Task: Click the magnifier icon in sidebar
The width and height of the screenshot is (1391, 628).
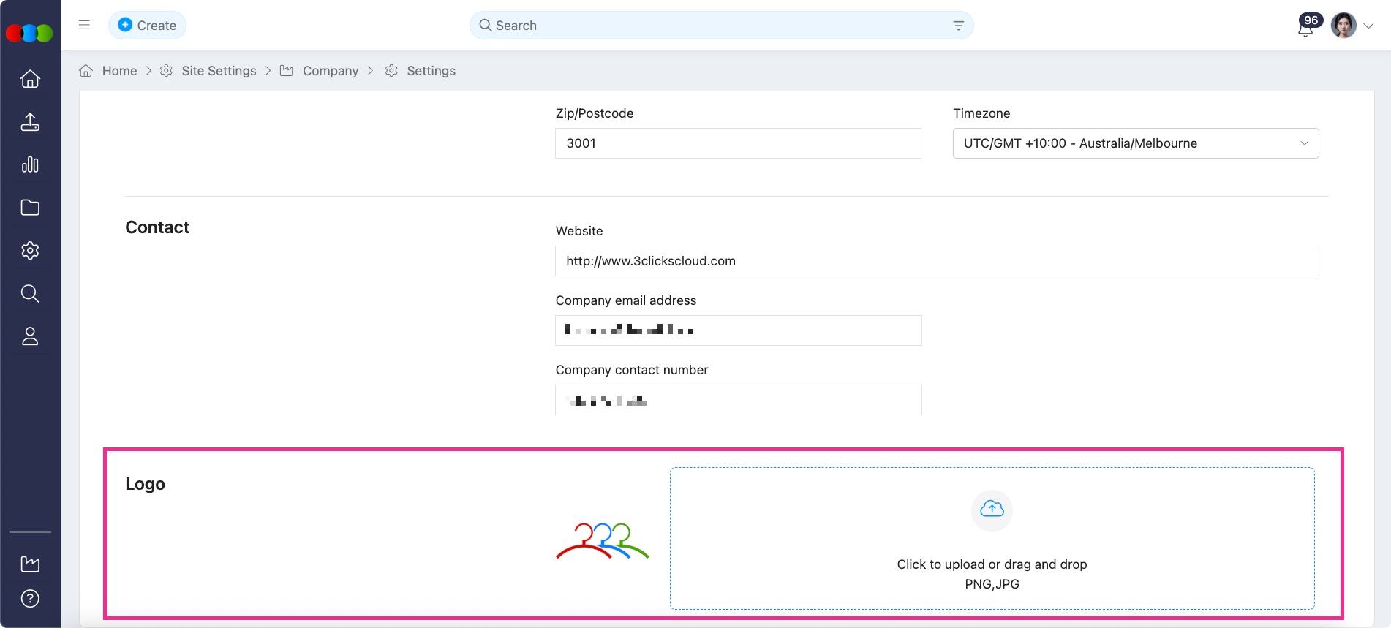Action: click(x=30, y=294)
